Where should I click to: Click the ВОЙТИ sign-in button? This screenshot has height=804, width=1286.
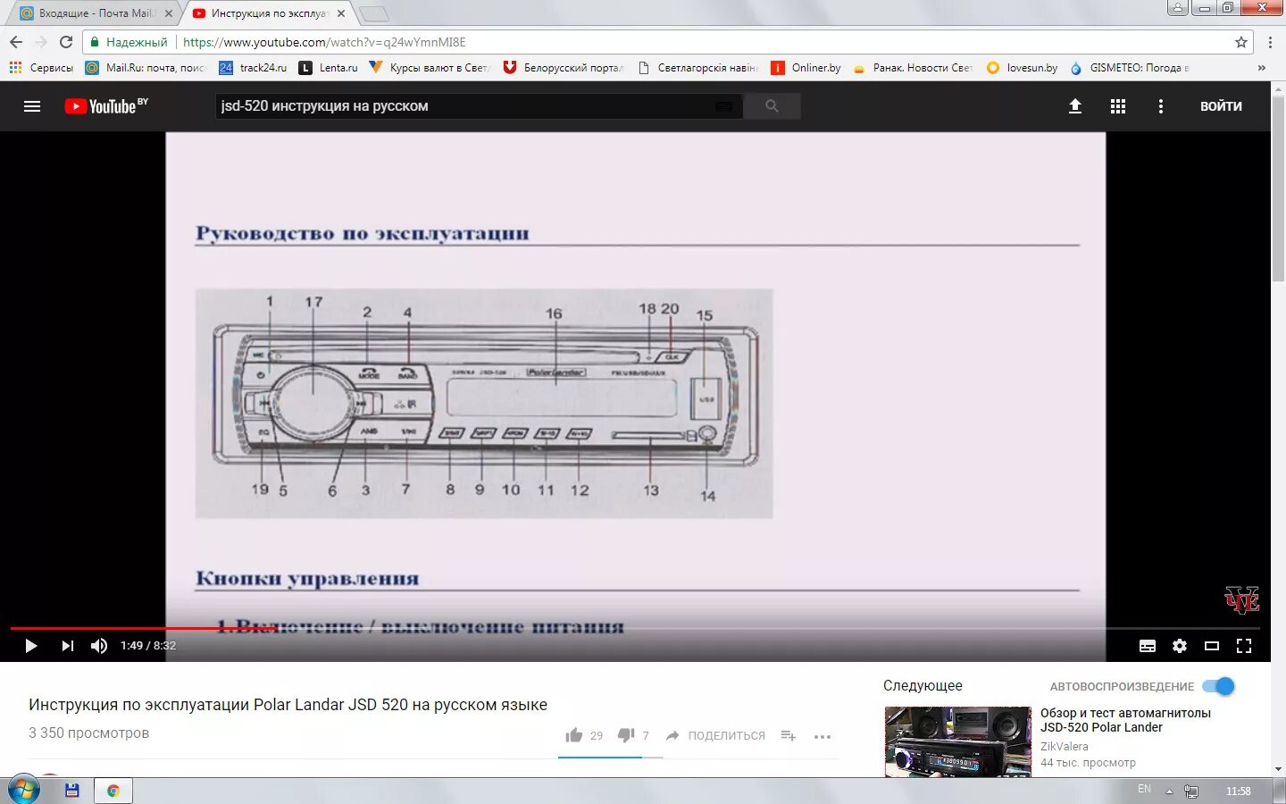point(1221,106)
